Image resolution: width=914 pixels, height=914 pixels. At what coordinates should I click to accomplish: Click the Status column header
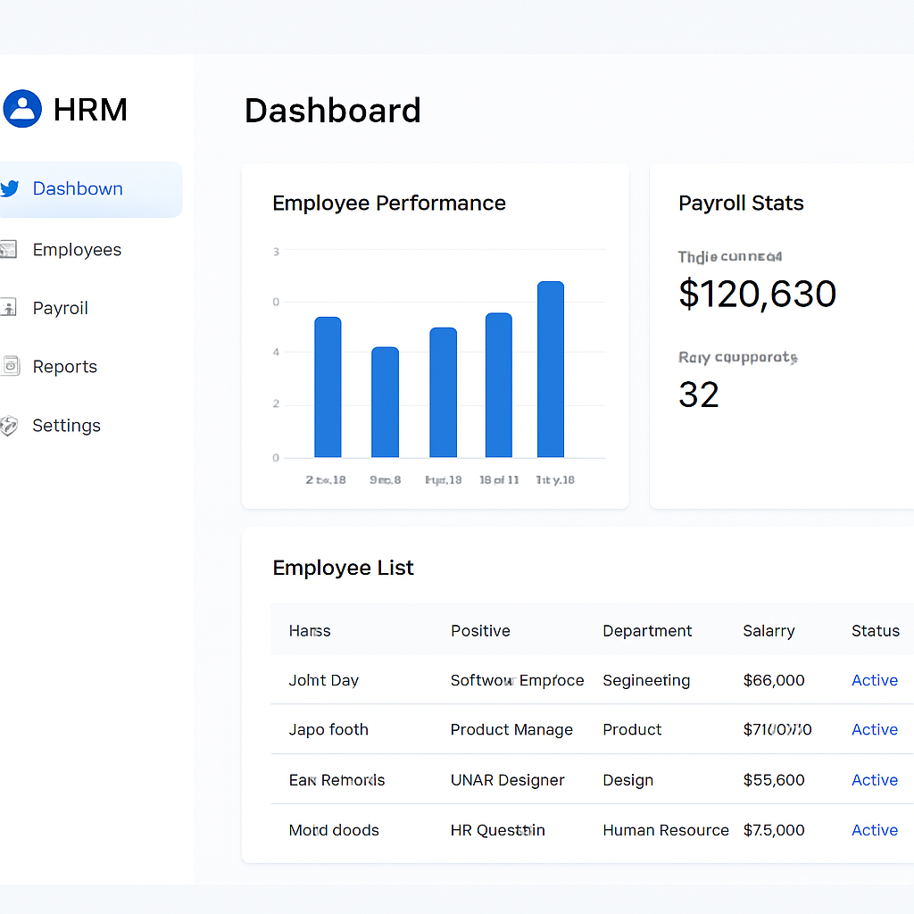876,631
